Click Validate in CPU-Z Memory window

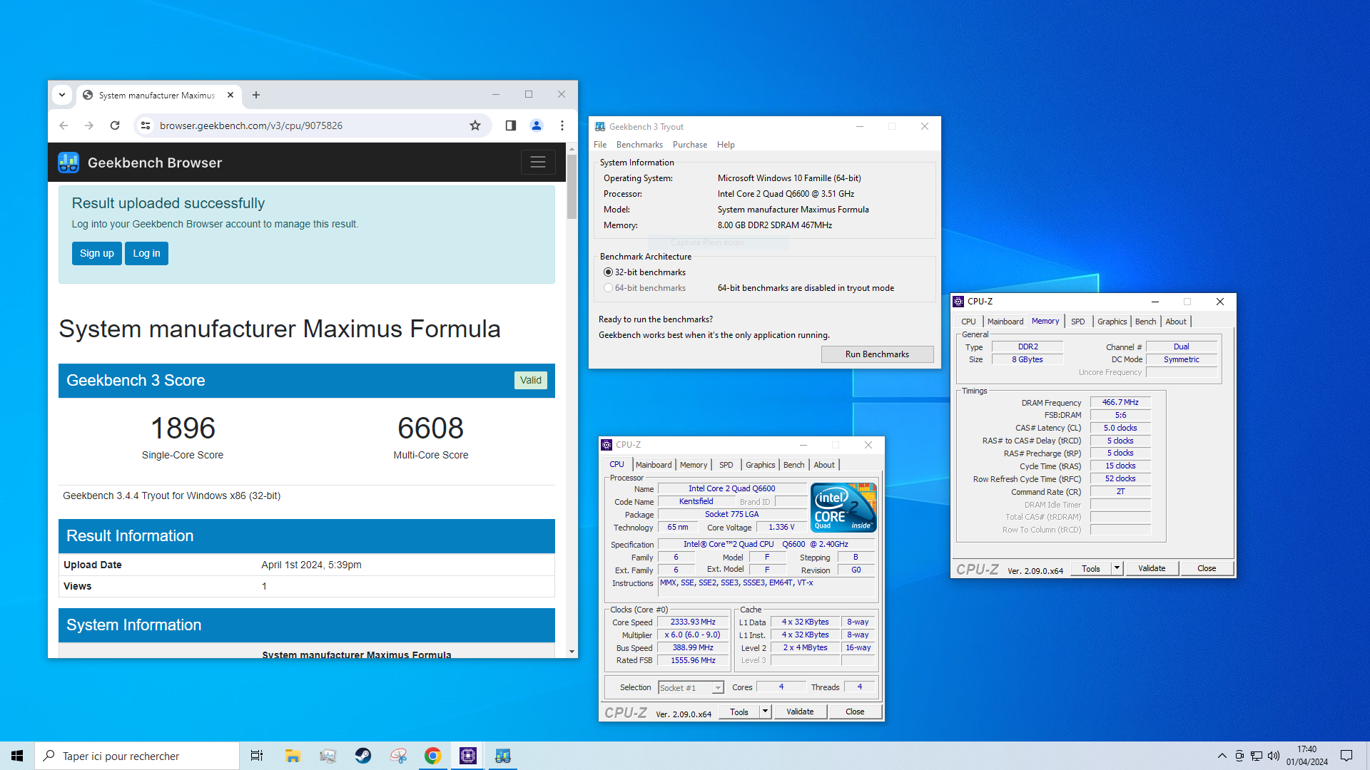(x=1152, y=568)
